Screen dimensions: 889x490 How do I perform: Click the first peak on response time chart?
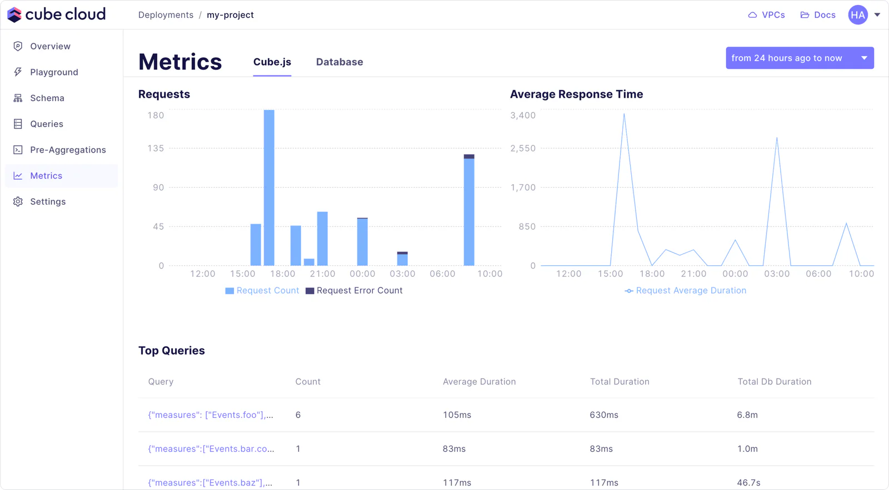[624, 114]
